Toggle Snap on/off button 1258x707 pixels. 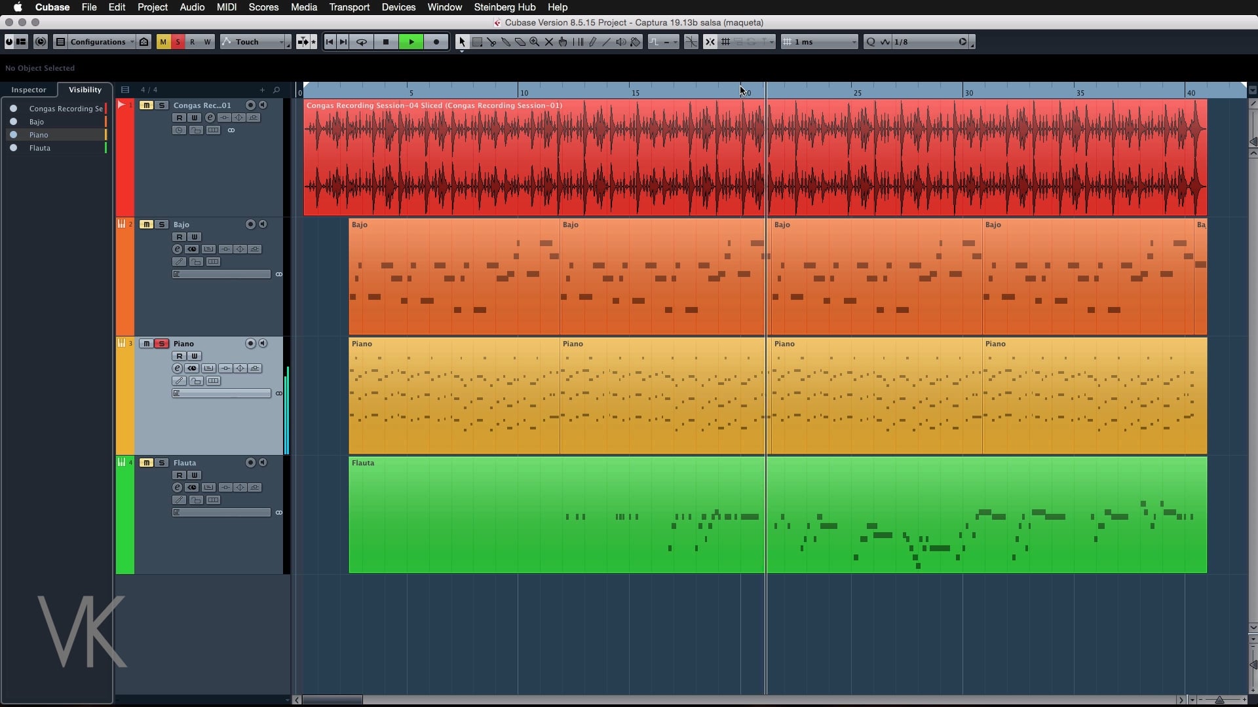click(710, 42)
